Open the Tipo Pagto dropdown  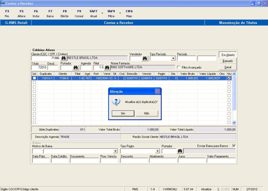[x=158, y=151]
